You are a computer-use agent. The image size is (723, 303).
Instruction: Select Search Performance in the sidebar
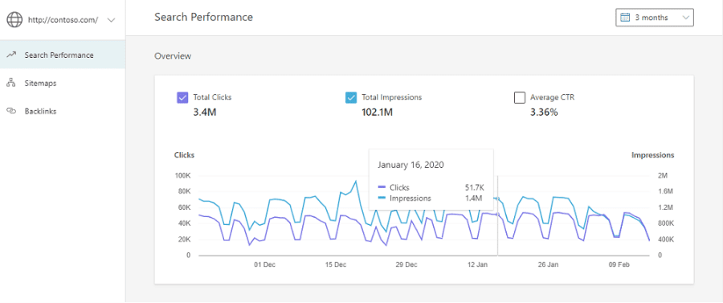click(63, 55)
